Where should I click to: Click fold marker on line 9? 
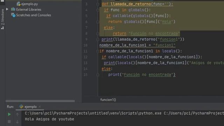pos(98,40)
